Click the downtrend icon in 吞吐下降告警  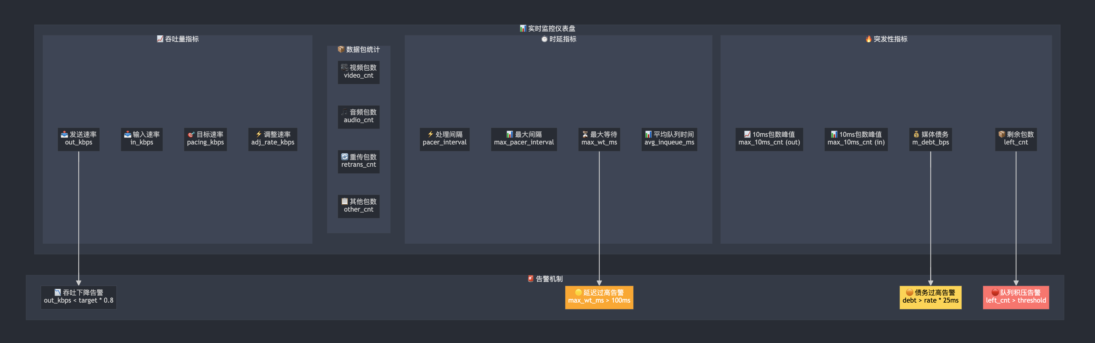(x=58, y=292)
